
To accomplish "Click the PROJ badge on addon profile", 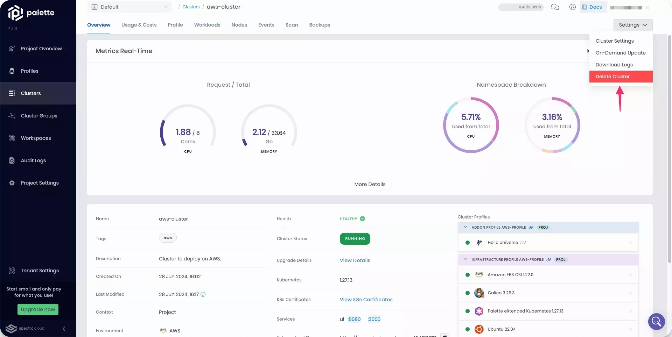I will (x=543, y=228).
